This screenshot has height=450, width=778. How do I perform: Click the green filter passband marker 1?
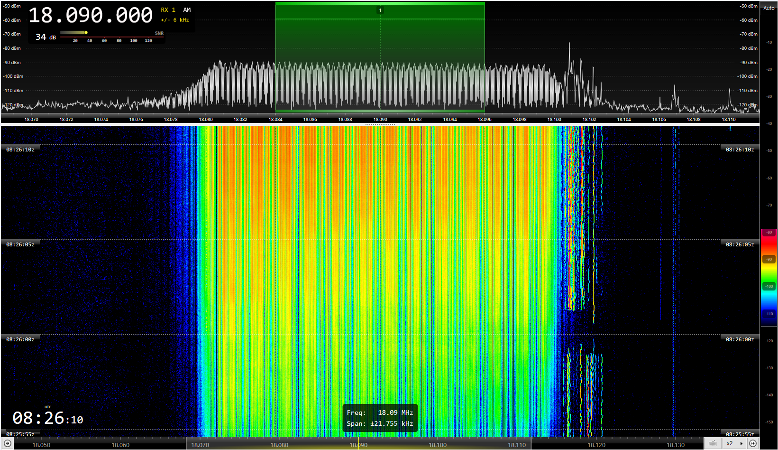tap(380, 10)
